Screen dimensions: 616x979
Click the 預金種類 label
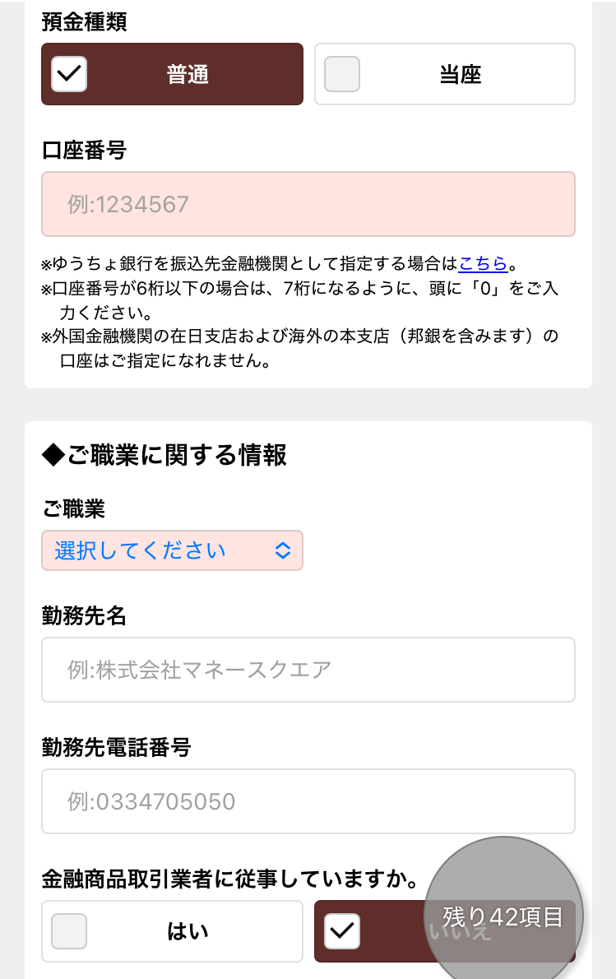84,22
